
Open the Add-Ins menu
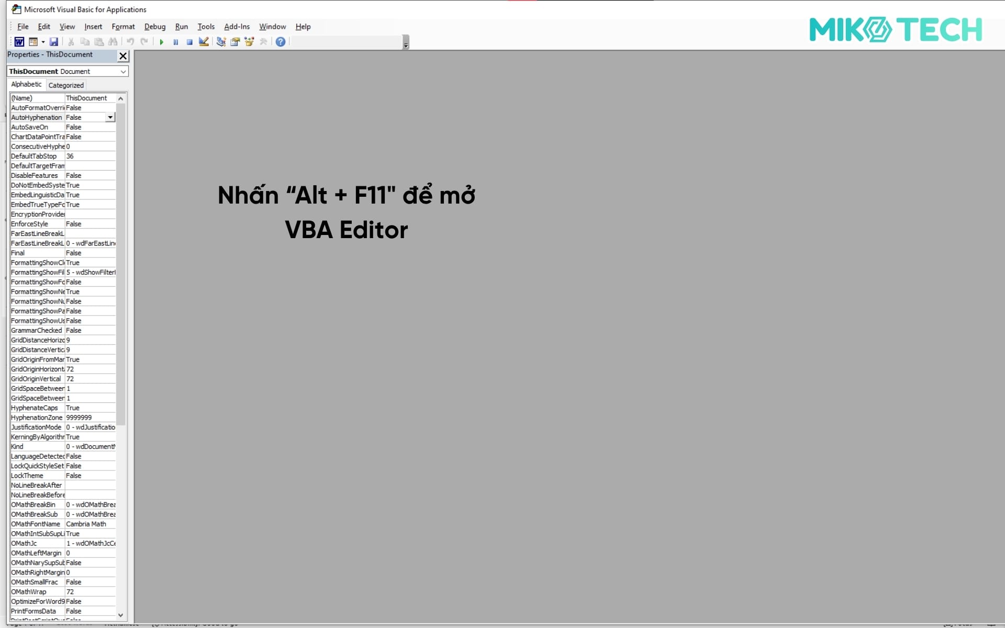(237, 27)
